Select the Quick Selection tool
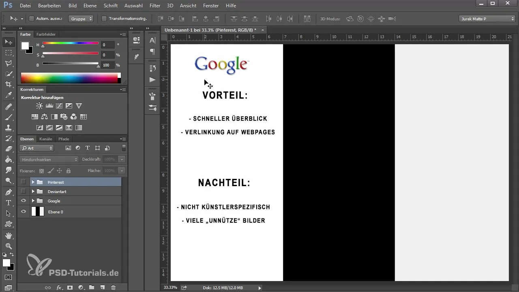The height and width of the screenshot is (292, 519). click(x=9, y=74)
